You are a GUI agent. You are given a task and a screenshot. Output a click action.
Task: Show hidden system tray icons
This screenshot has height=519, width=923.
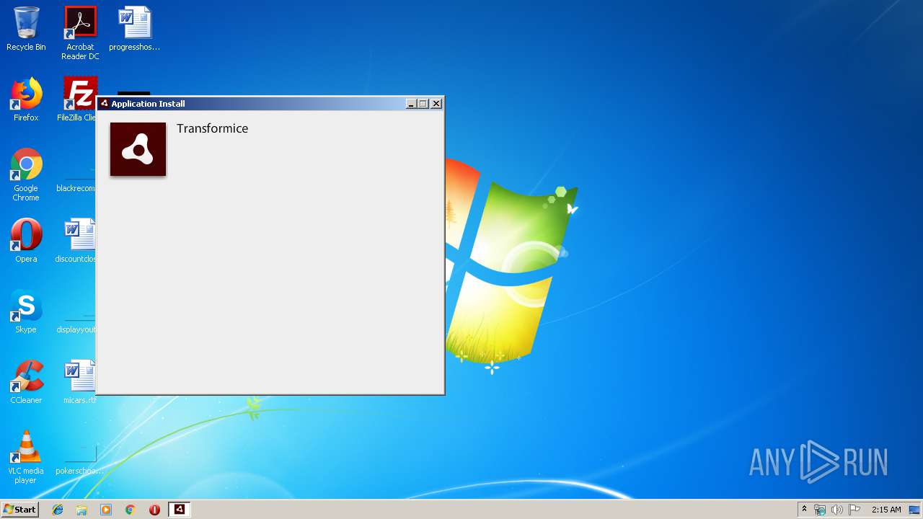(x=804, y=510)
